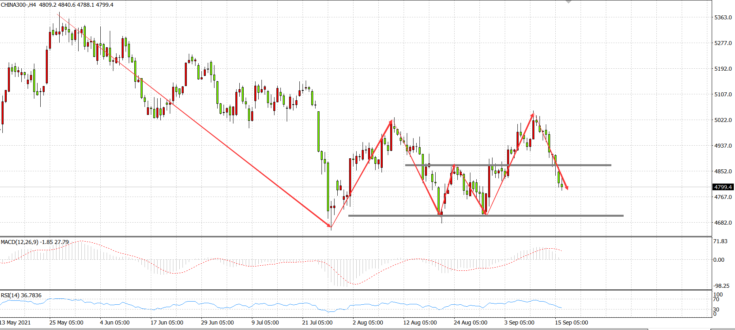Click the RSI(14) indicator label
735x330 pixels.
tap(21, 295)
